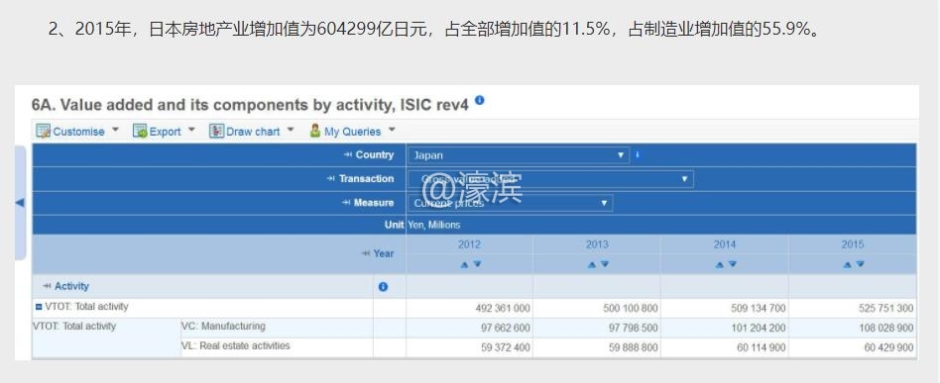Click Total activity 2012 value 492 361 000
Image resolution: width=940 pixels, height=383 pixels.
(503, 308)
